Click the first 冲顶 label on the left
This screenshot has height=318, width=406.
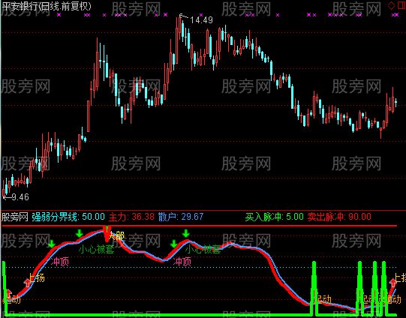click(x=60, y=262)
